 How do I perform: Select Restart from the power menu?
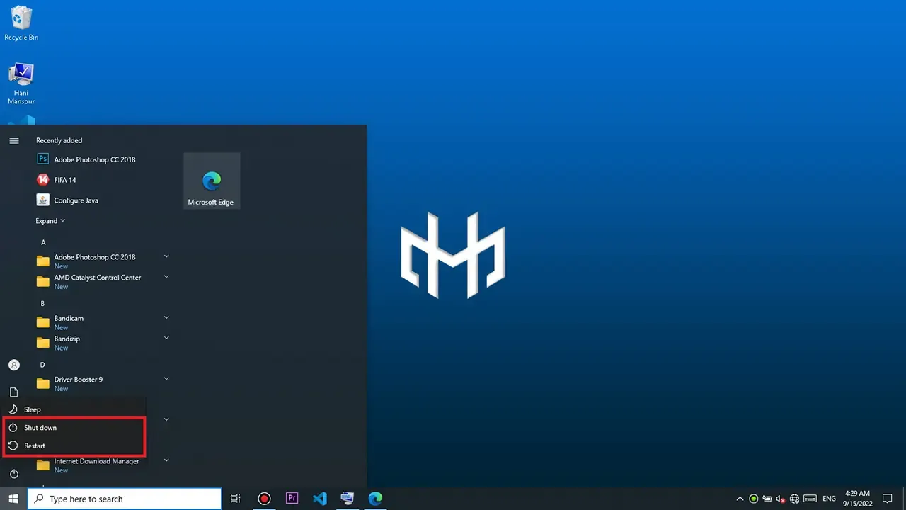[x=74, y=446]
